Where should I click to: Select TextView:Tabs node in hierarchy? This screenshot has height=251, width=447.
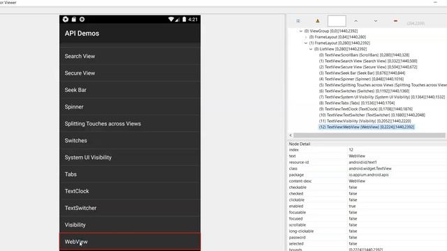(357, 102)
